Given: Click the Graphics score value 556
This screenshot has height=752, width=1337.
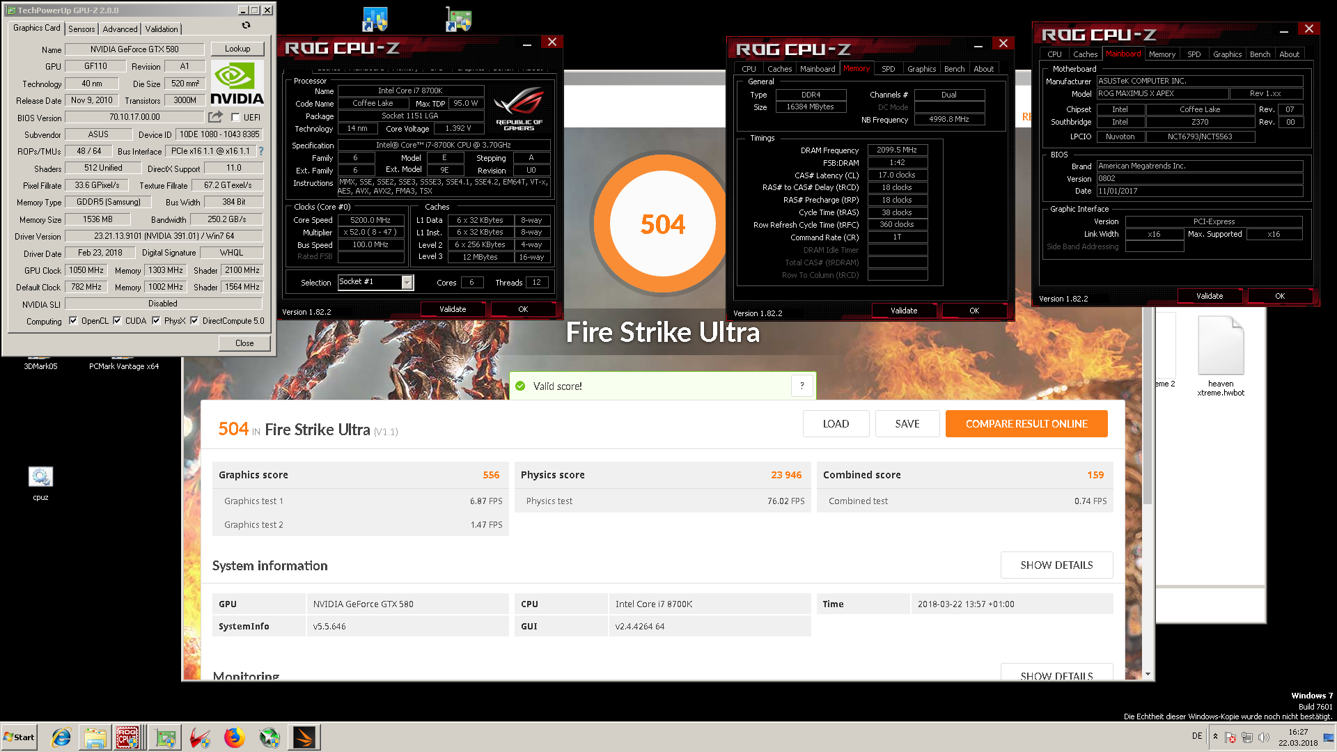Looking at the screenshot, I should (491, 475).
